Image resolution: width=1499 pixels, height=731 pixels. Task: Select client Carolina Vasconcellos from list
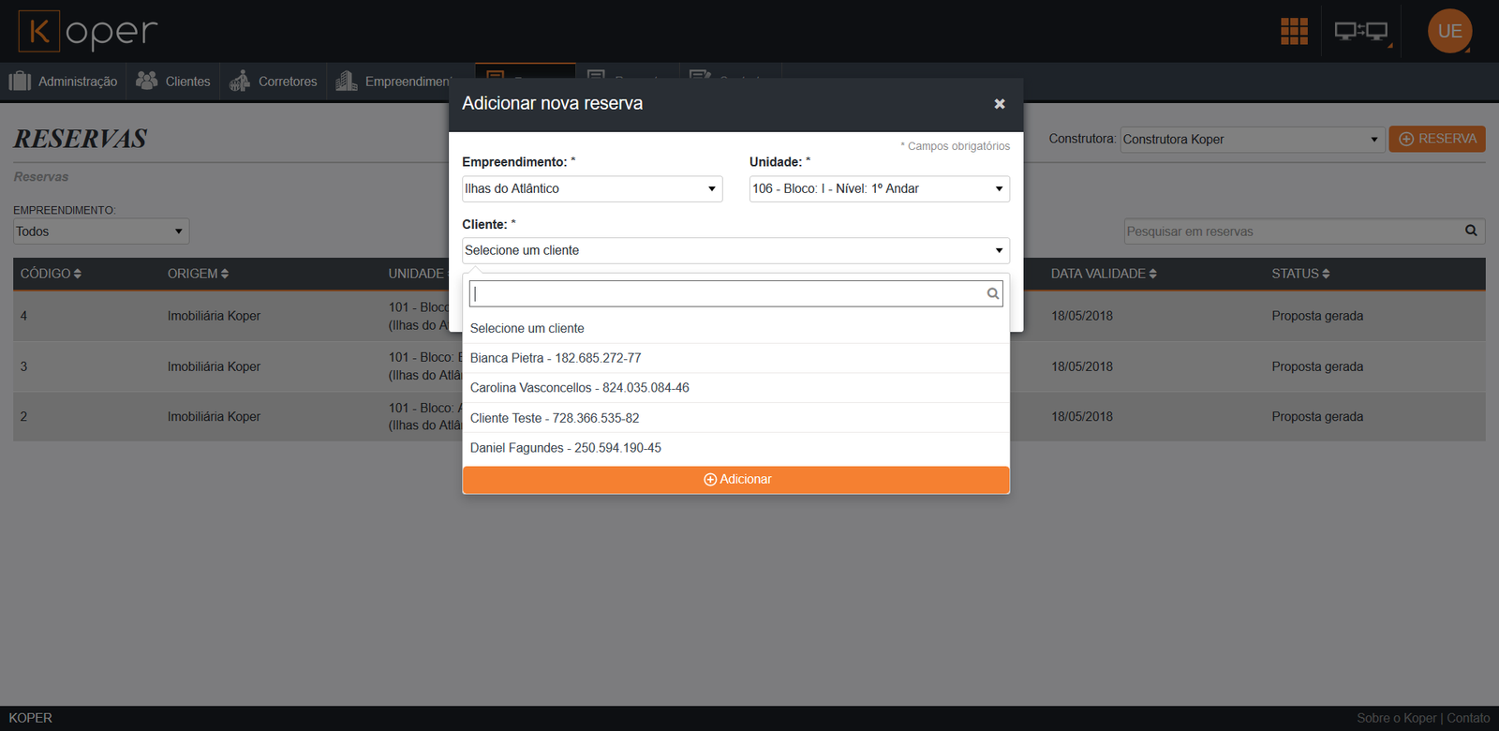point(579,388)
